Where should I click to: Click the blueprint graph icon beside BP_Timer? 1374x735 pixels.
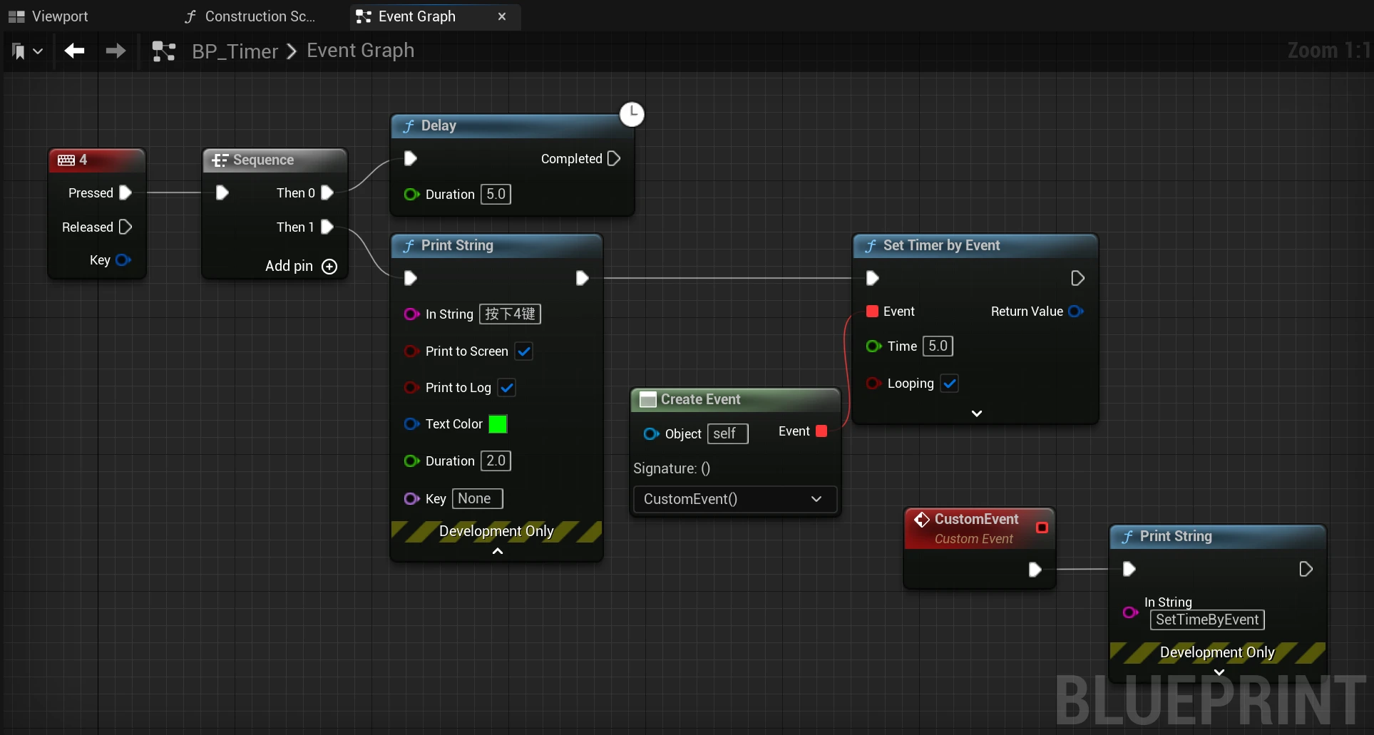(164, 51)
